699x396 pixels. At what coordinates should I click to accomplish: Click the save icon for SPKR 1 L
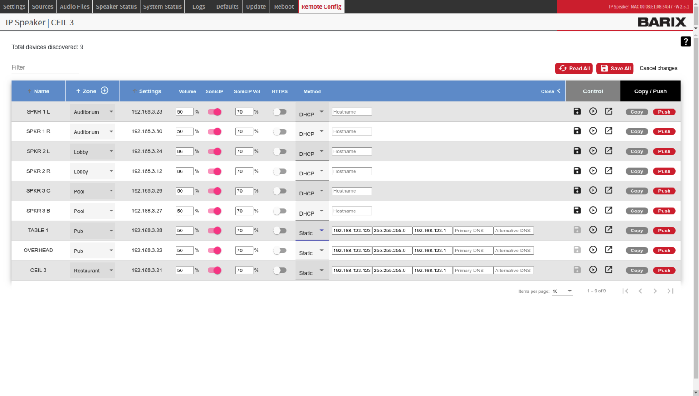tap(577, 111)
